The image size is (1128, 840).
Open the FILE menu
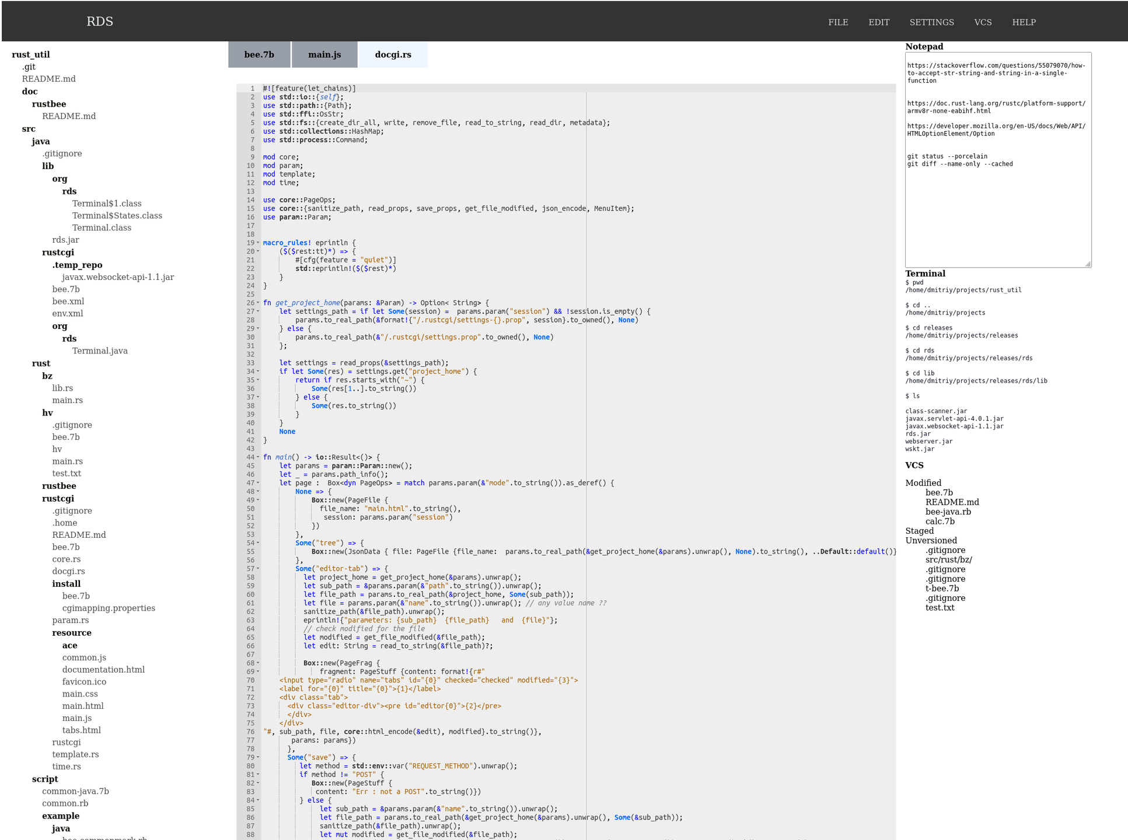(x=838, y=22)
